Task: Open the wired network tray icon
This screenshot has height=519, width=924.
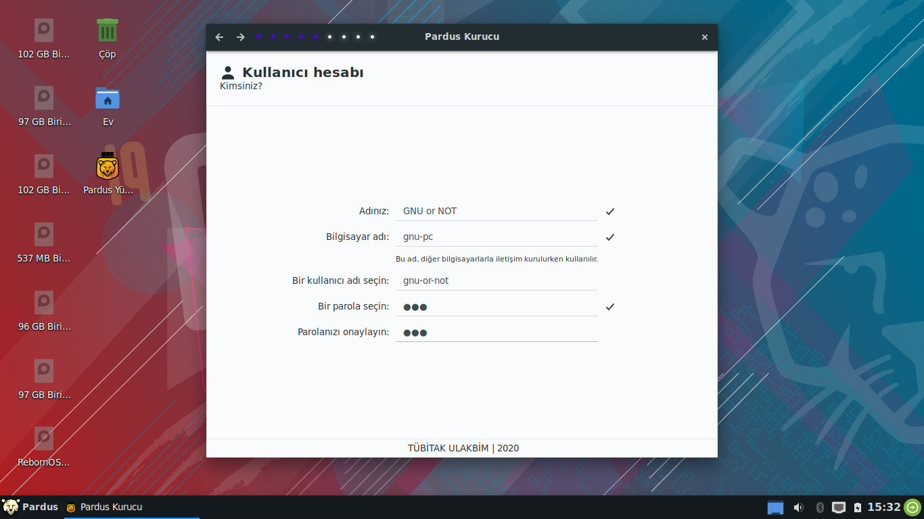Action: click(x=839, y=508)
